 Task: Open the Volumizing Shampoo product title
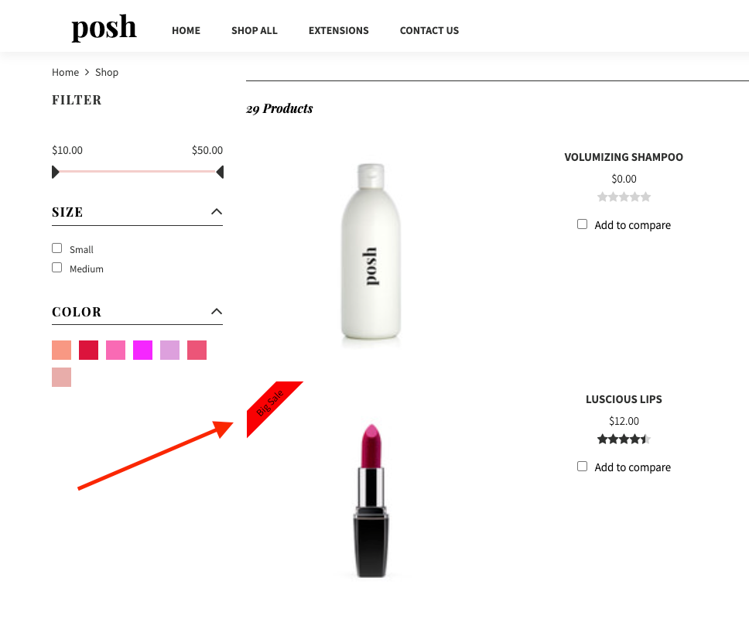click(x=624, y=157)
